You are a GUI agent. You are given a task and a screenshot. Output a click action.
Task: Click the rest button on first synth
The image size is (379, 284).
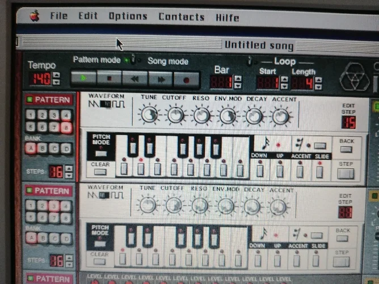[320, 145]
